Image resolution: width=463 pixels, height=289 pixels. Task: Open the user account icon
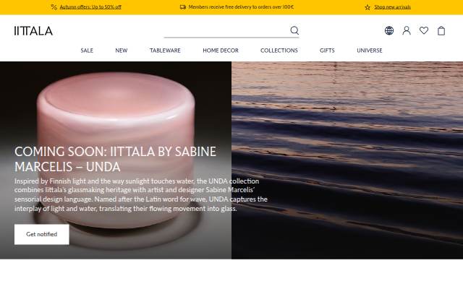[x=407, y=30]
